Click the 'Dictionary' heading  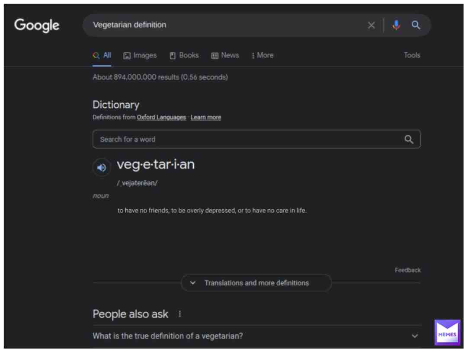coord(116,105)
